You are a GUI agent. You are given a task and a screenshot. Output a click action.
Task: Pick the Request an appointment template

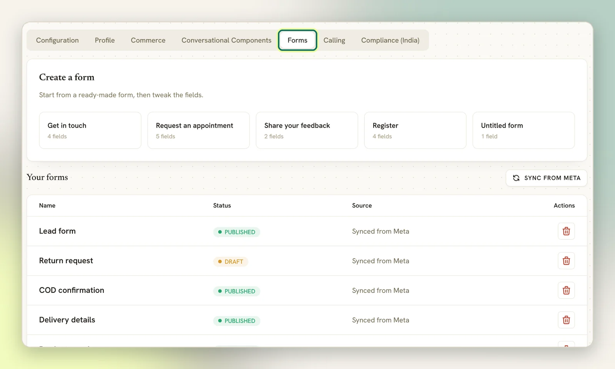[x=198, y=130]
